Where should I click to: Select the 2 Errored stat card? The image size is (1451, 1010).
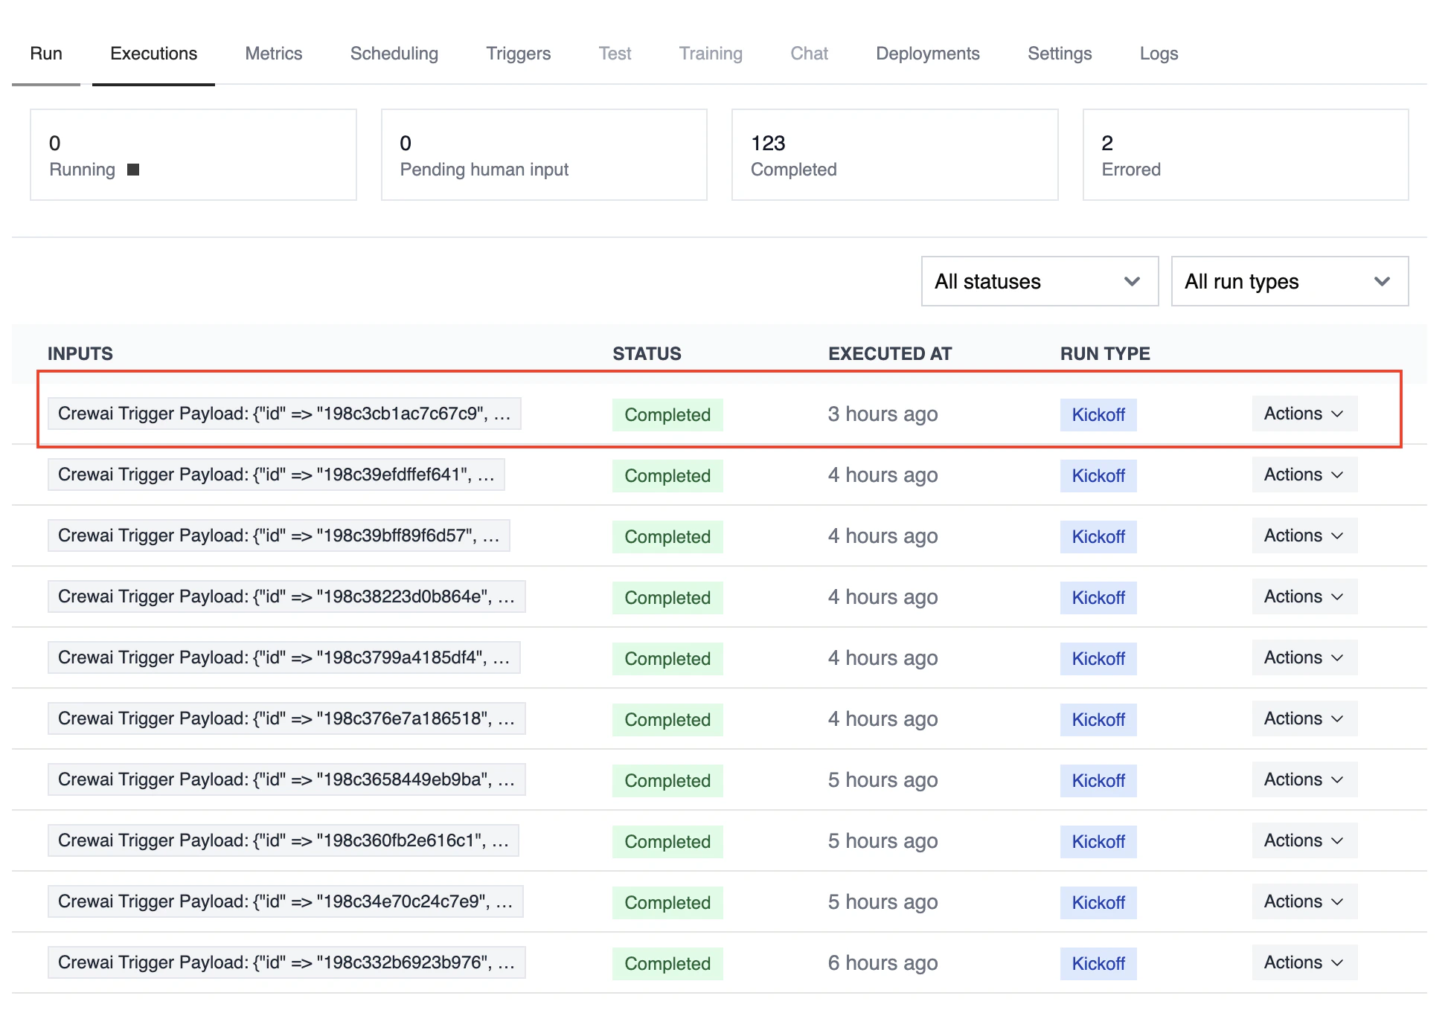pos(1244,155)
